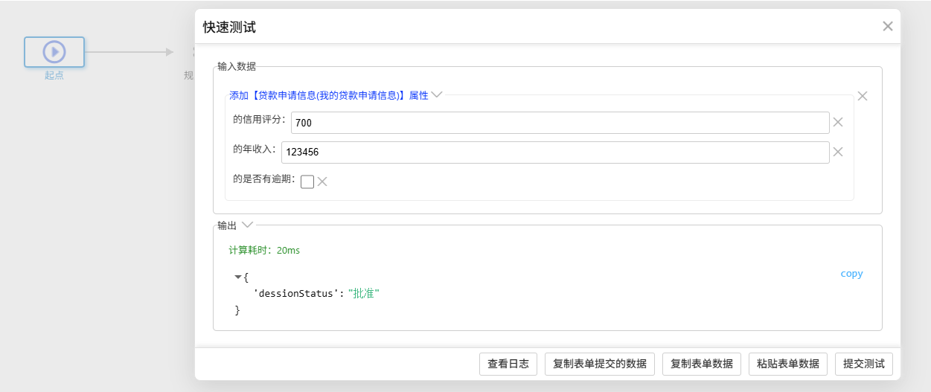
Task: Collapse the JSON output tree triangle
Action: point(237,277)
